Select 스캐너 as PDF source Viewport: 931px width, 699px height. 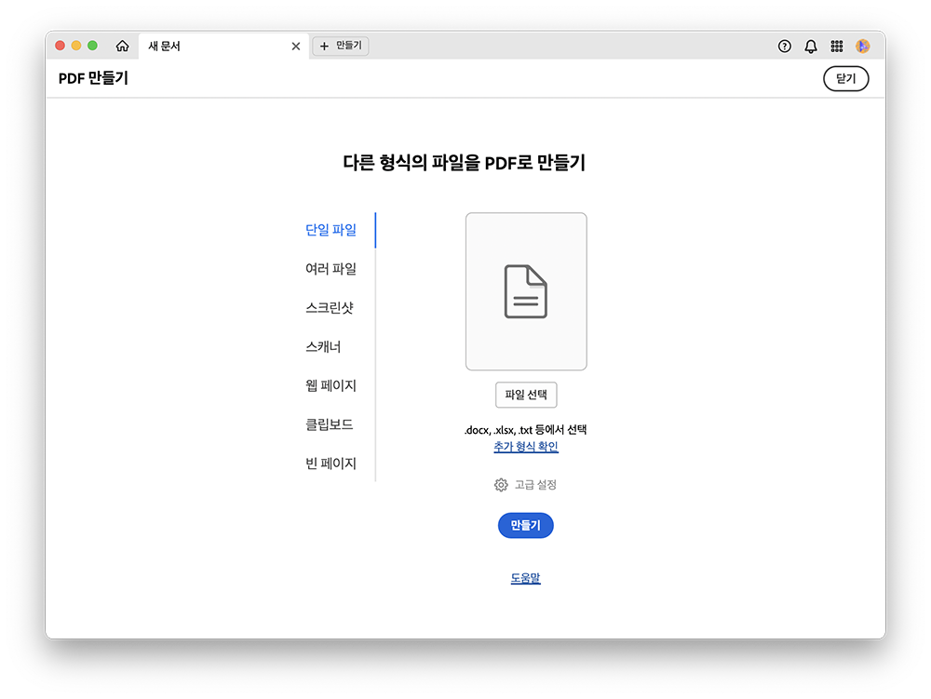(322, 346)
